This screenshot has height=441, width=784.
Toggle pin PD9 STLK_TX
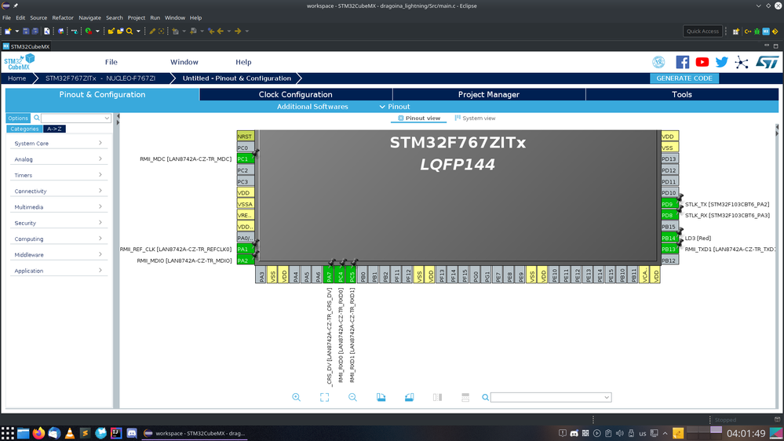(x=669, y=204)
